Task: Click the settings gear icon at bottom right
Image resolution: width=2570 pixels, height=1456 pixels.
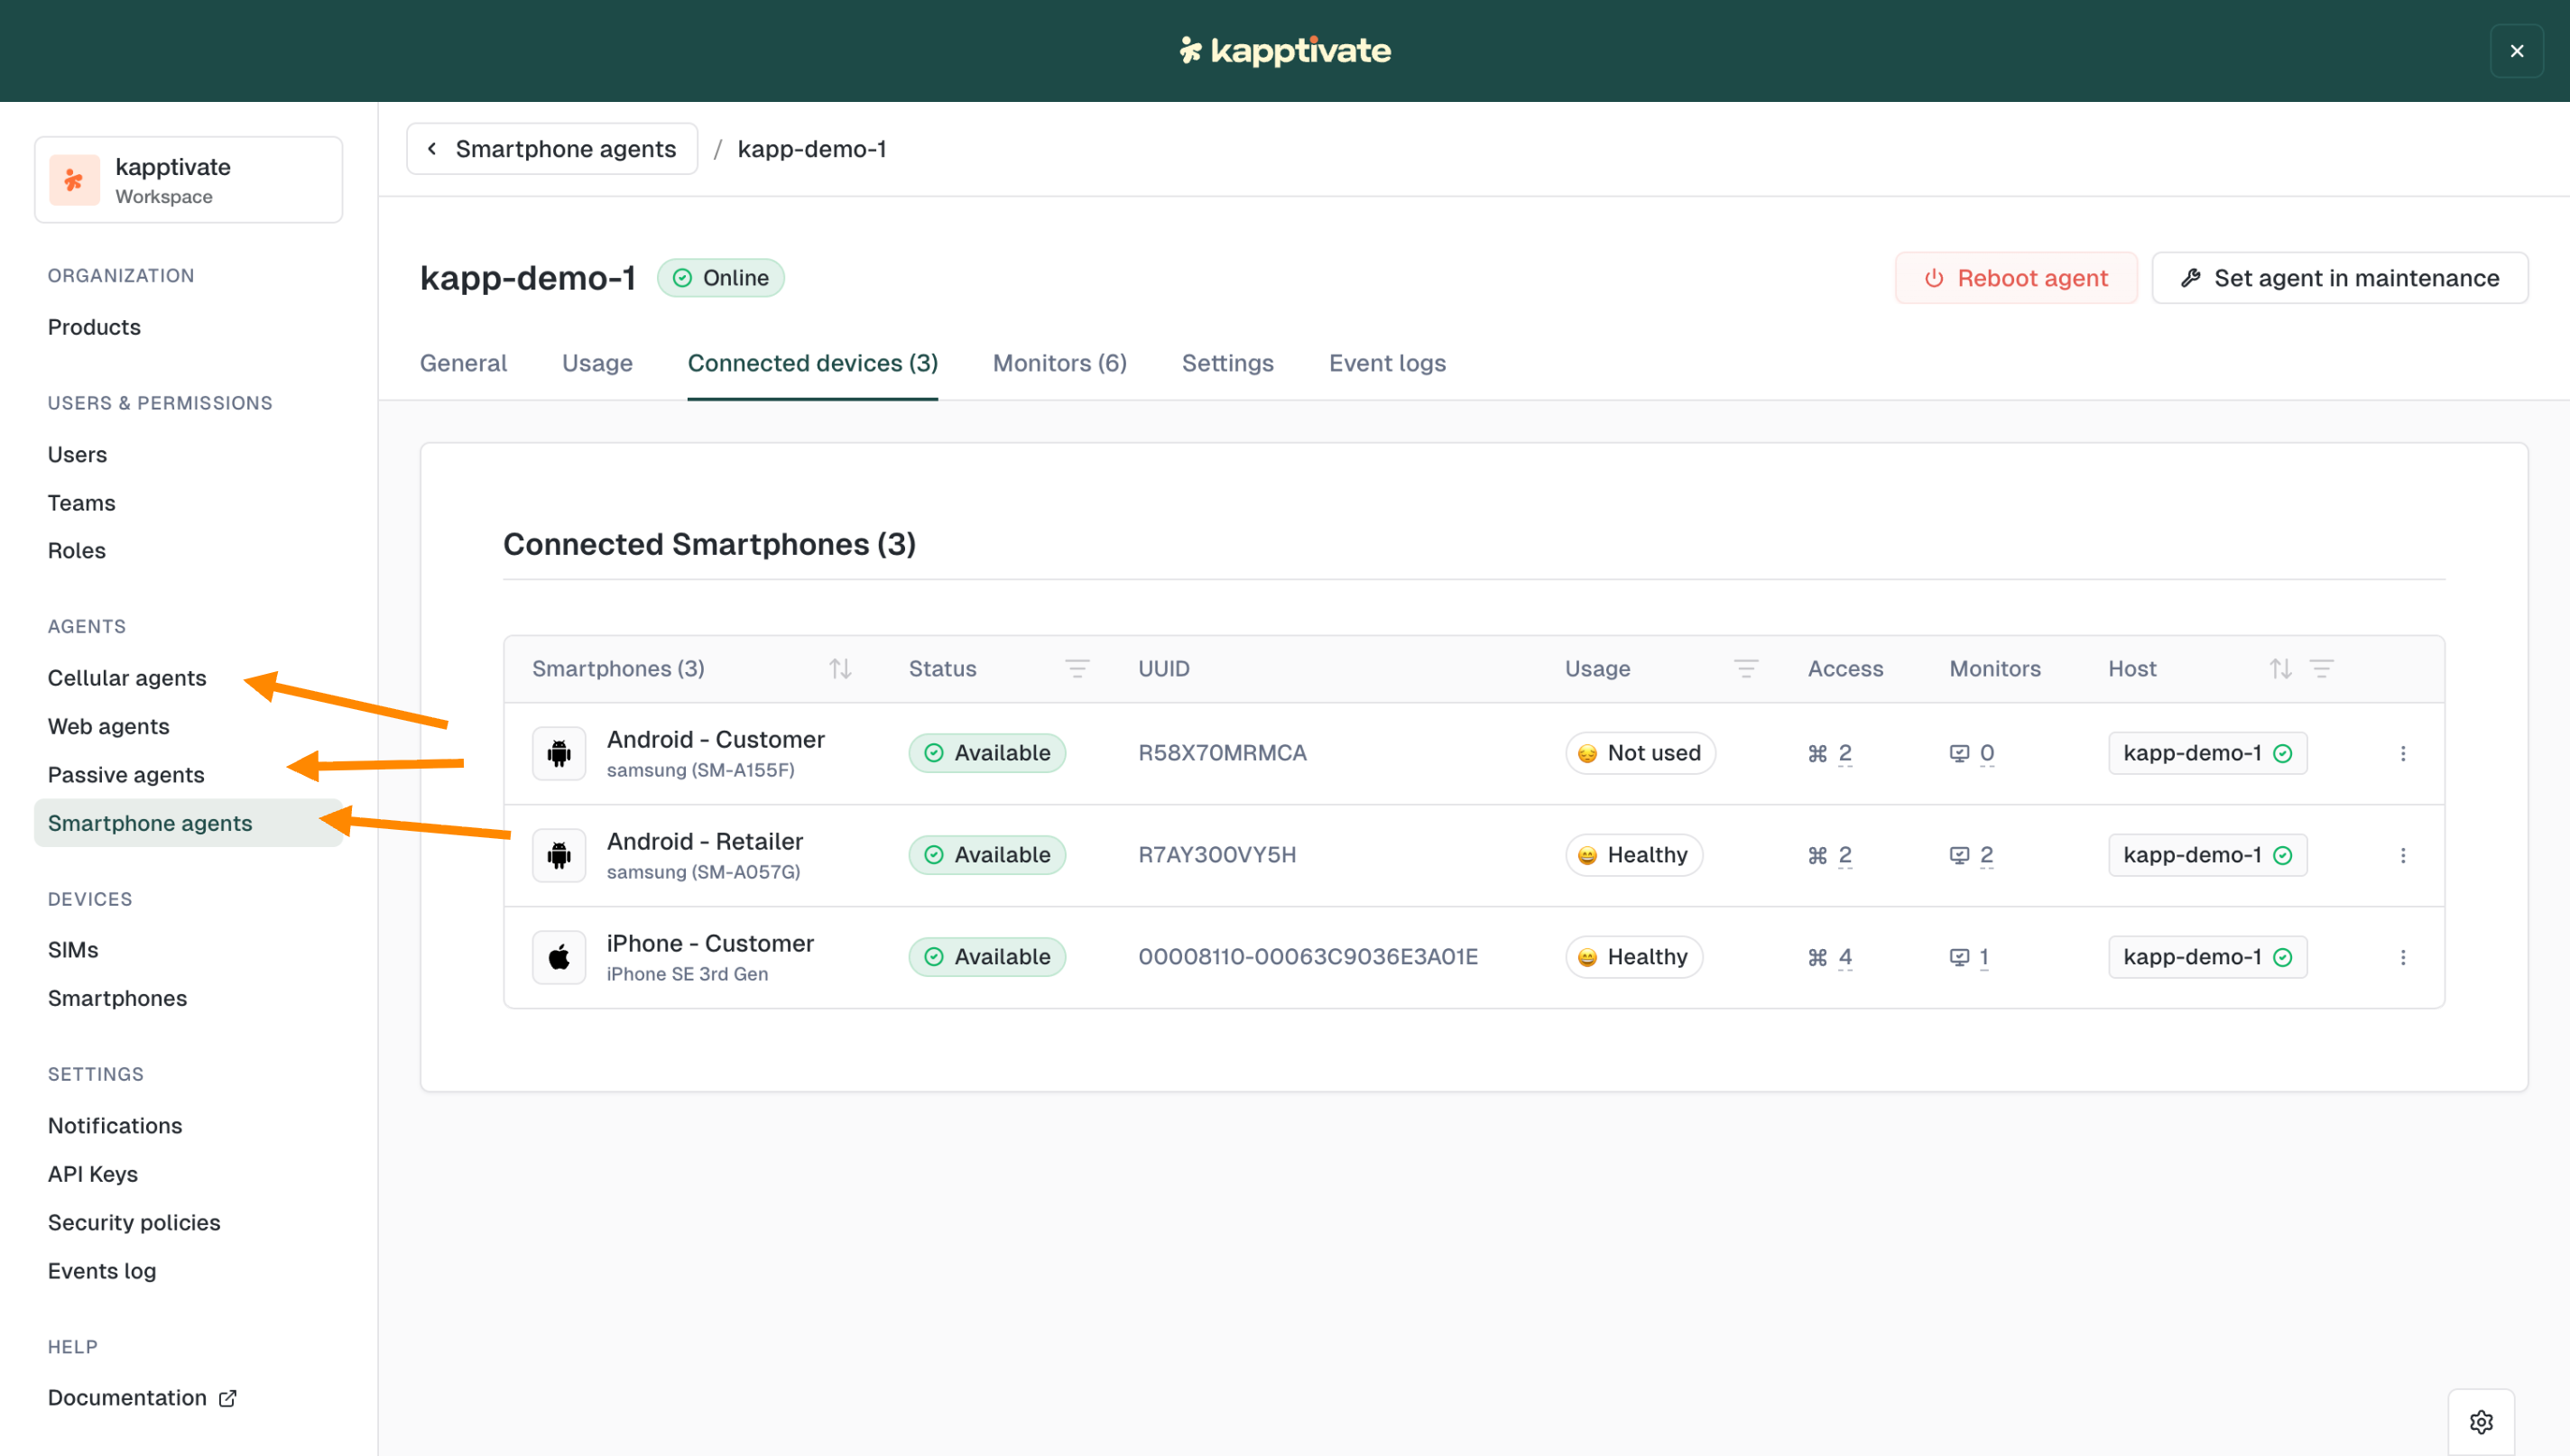Action: click(2481, 1421)
